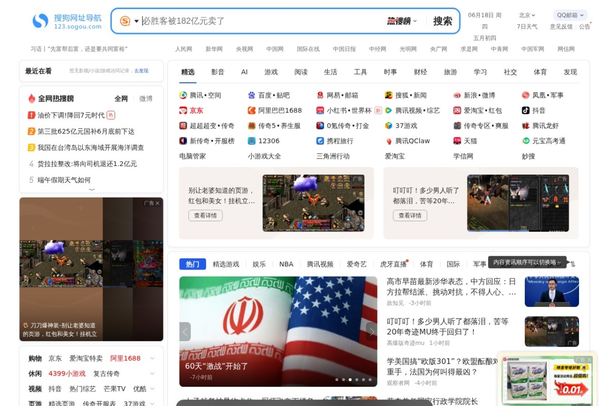Open headline 高市早苗最新涉华表态
609x406 pixels.
point(451,287)
